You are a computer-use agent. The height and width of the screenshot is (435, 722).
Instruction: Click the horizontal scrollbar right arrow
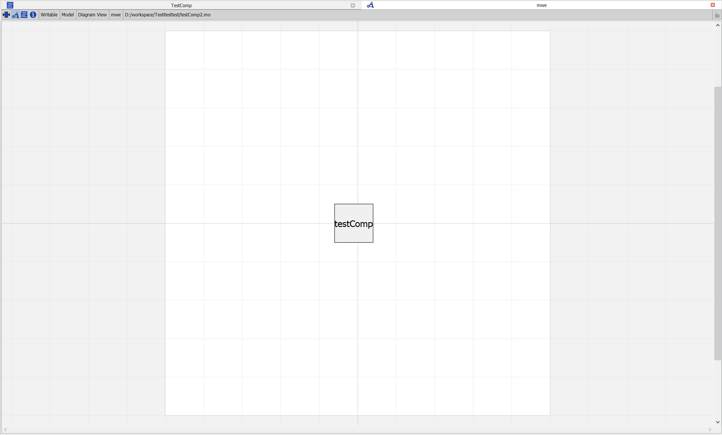(710, 430)
